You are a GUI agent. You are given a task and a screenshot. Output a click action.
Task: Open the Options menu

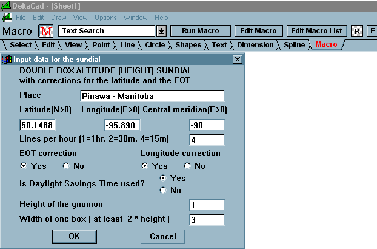[x=105, y=18]
